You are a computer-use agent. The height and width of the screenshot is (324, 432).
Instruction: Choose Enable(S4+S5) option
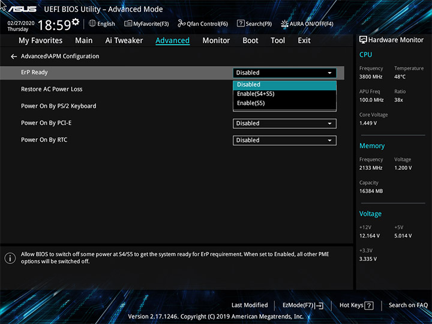point(284,94)
